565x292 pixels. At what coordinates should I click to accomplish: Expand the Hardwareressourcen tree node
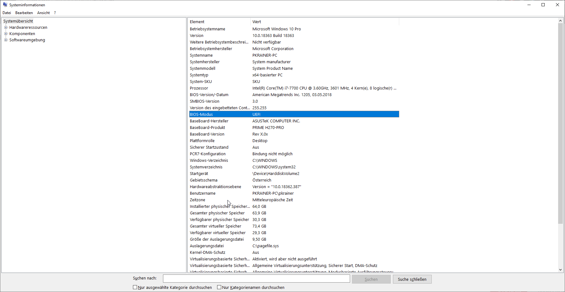pos(6,28)
